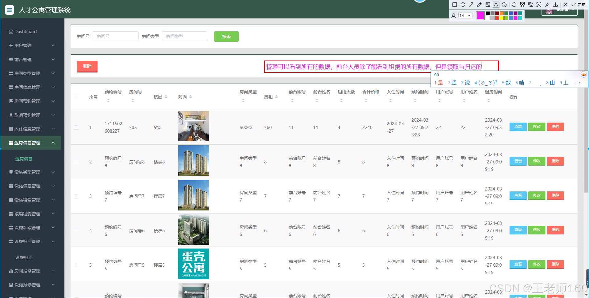
Task: Expand the 取消预约管理 menu
Action: (31, 115)
